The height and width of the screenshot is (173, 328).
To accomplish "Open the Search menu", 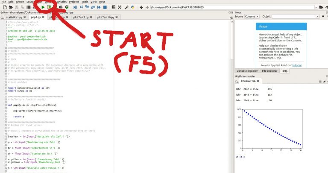I will pyautogui.click(x=20, y=2).
